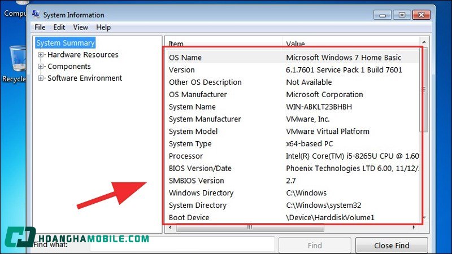Click value 6.1.7601 Service Pack 1 Build 7601
This screenshot has width=452, height=254.
pyautogui.click(x=344, y=69)
